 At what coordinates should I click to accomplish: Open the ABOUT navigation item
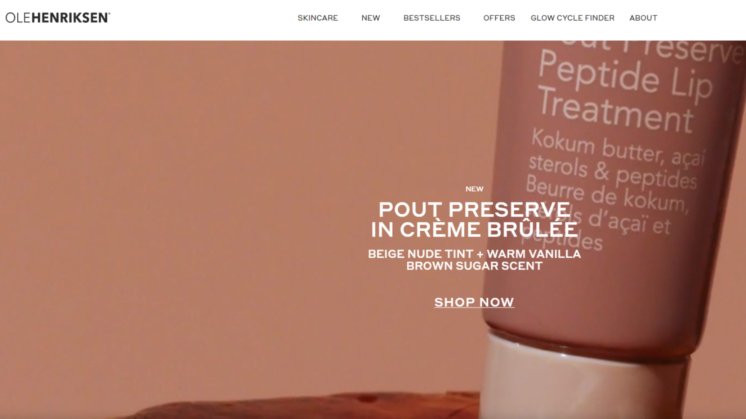tap(643, 18)
